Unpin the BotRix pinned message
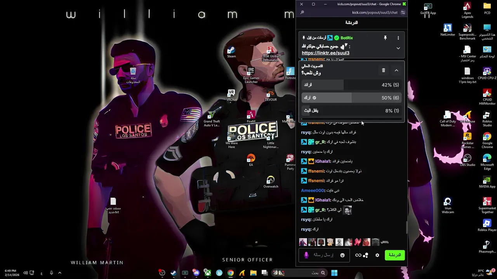Image resolution: width=497 pixels, height=279 pixels. click(385, 38)
